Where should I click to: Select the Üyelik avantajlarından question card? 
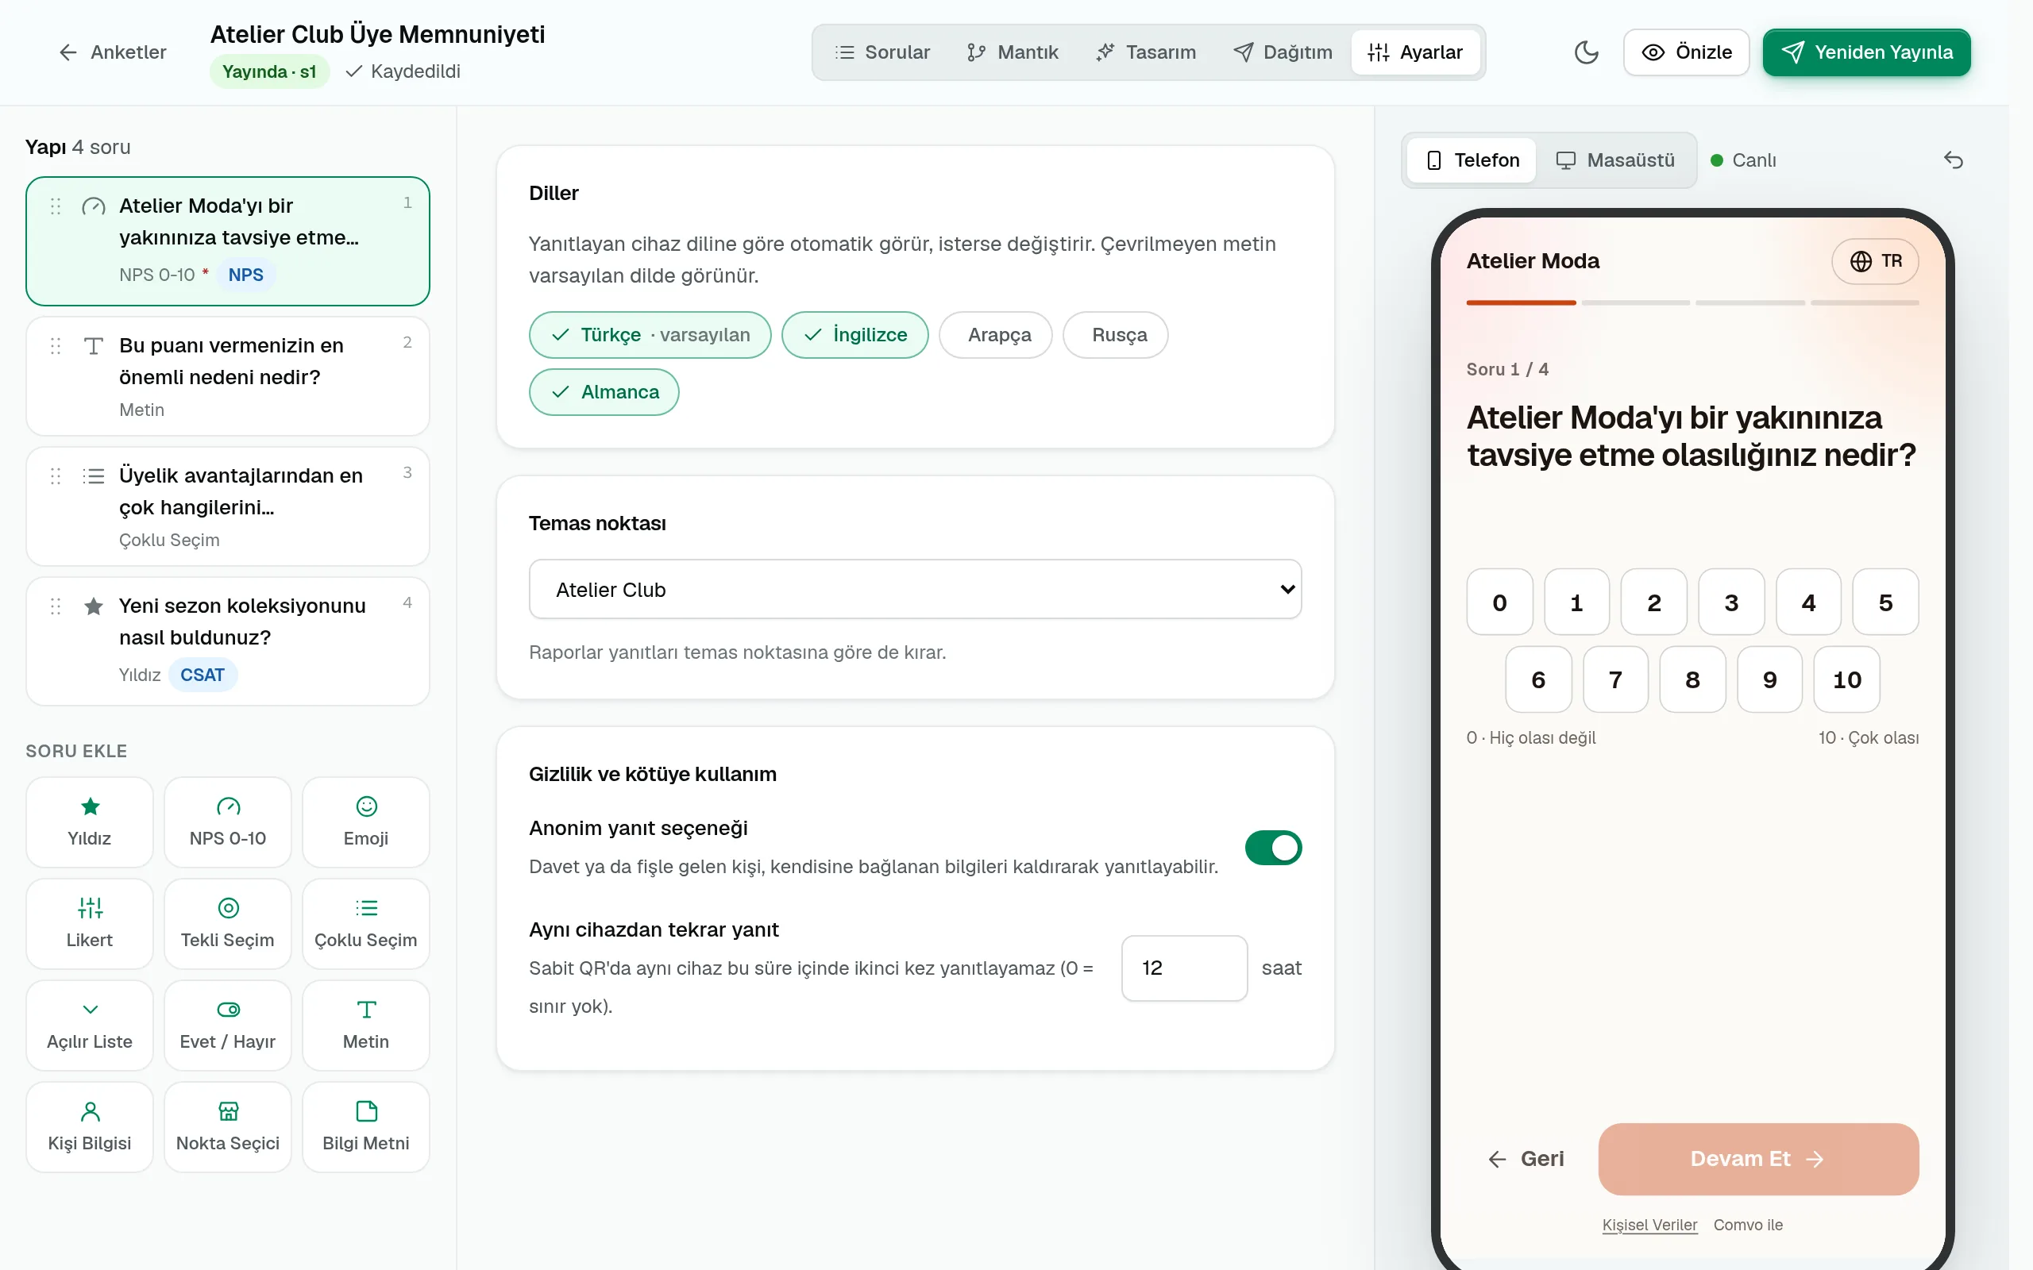pos(228,506)
